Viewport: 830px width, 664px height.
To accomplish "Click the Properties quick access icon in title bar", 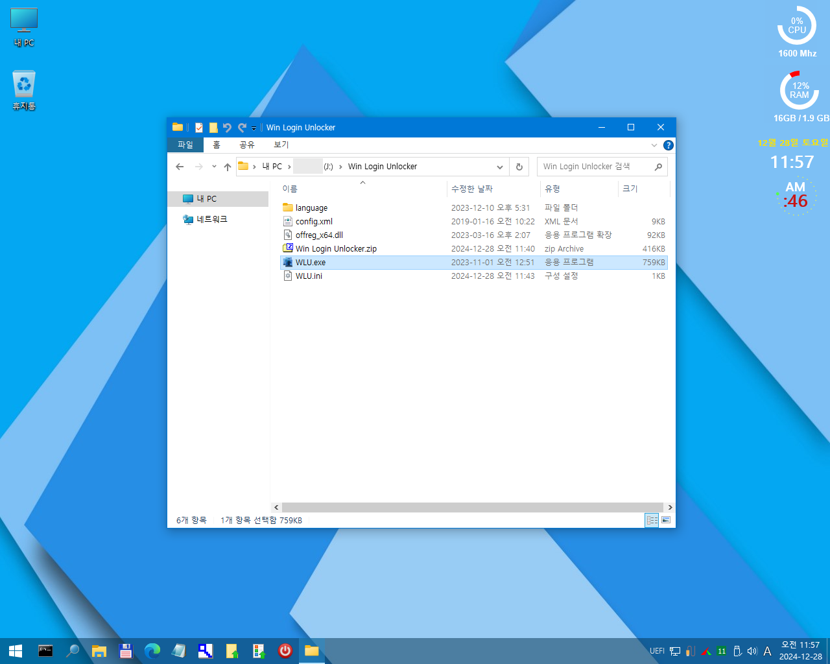I will tap(199, 128).
